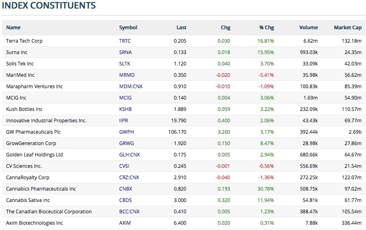Image resolution: width=366 pixels, height=230 pixels.
Task: Click the 2.69b market cap value
Action: 355,132
